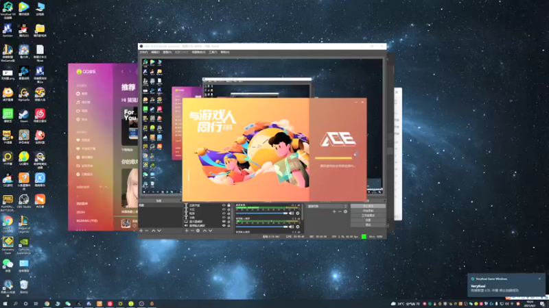Viewport: 549px width, 308px height.
Task: Move selected source down in list
Action: (x=211, y=231)
